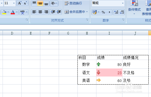Screen dimensions: 151x97
Task: Center text horizontally
Action: tap(40, 12)
